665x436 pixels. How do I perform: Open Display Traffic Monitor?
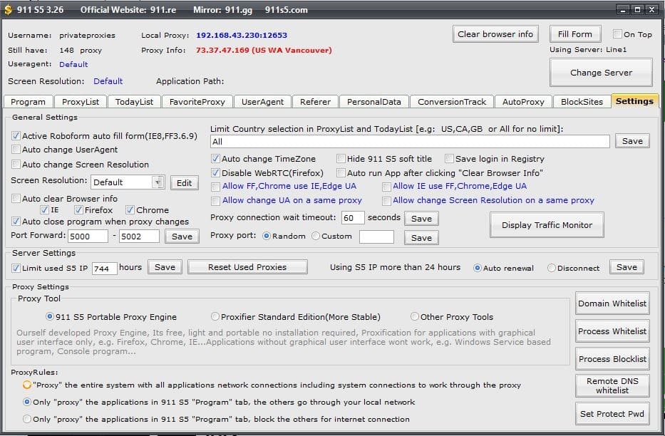[547, 225]
